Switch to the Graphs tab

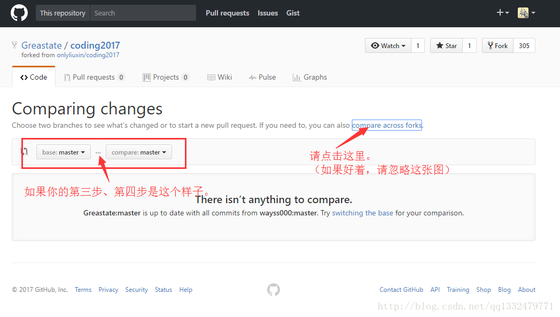click(x=310, y=77)
